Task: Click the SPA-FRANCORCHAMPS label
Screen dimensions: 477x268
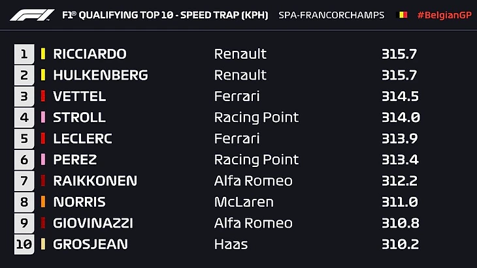Action: click(x=331, y=14)
